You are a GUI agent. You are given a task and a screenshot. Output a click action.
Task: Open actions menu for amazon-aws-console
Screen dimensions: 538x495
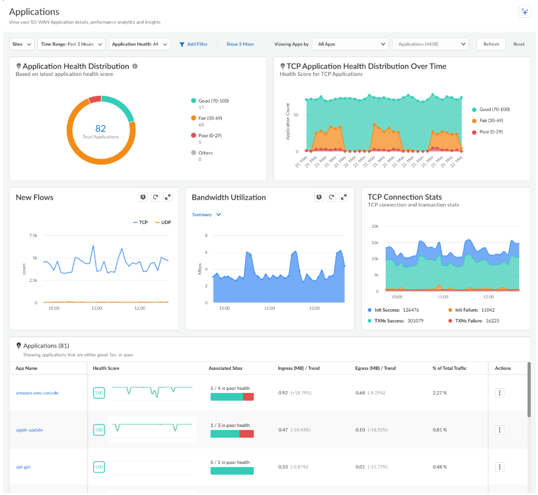pyautogui.click(x=500, y=393)
